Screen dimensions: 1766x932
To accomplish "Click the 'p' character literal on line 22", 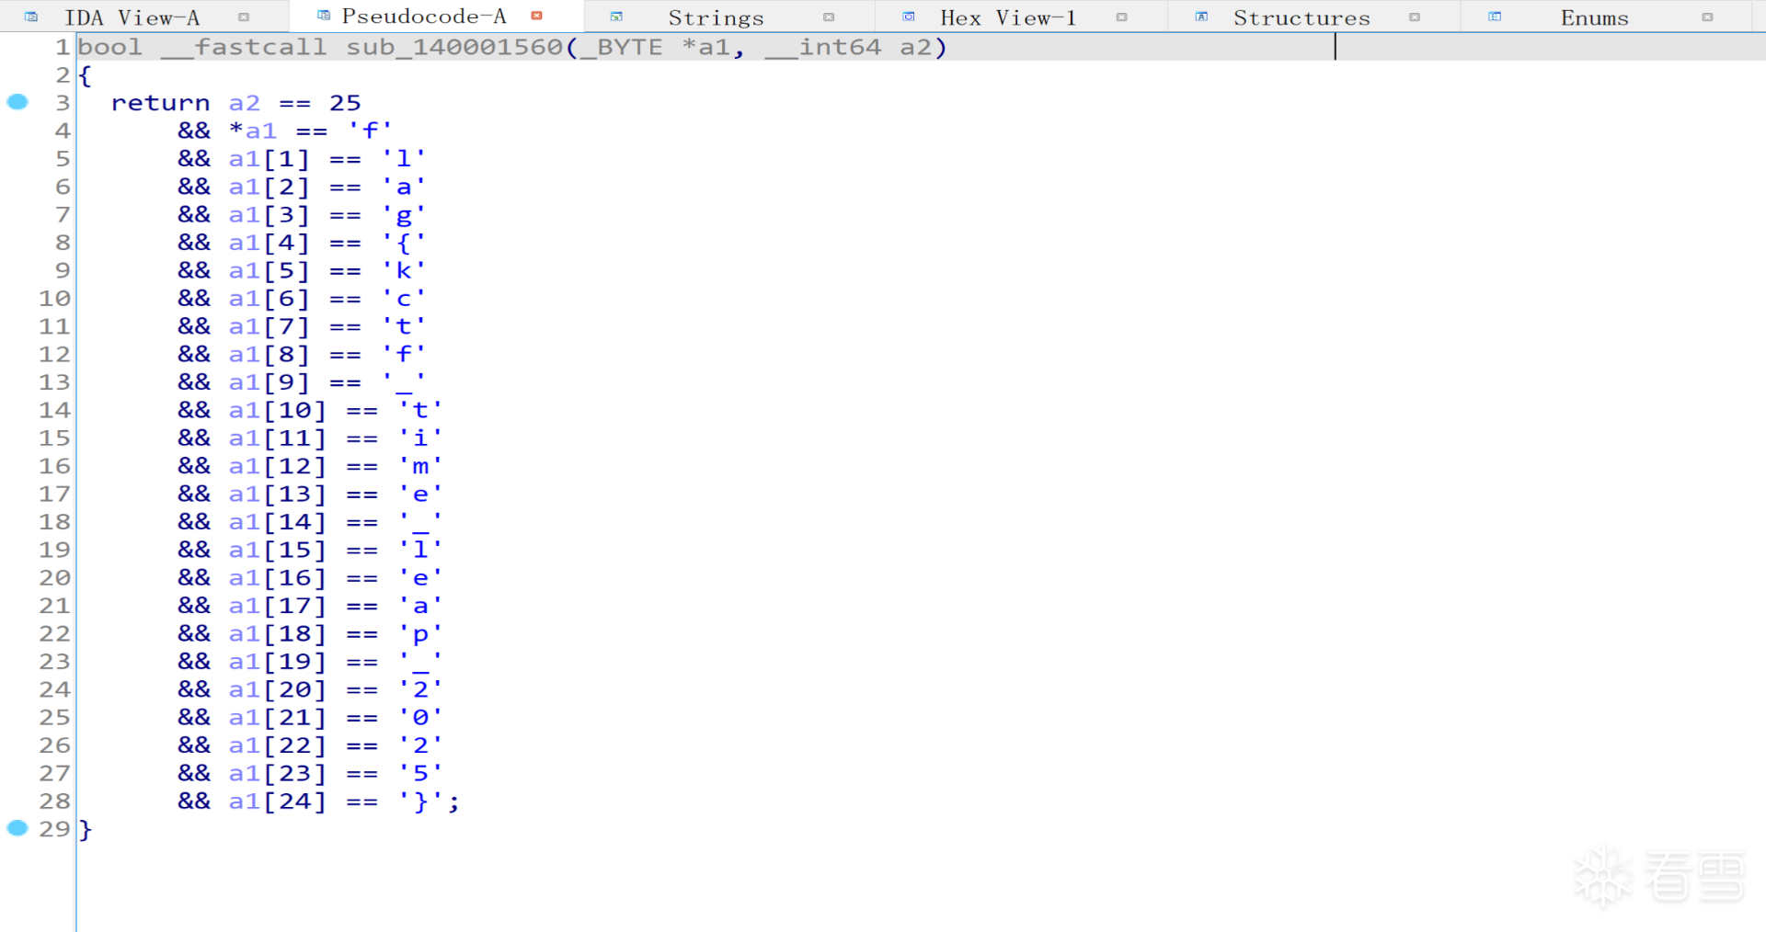I will click(420, 633).
